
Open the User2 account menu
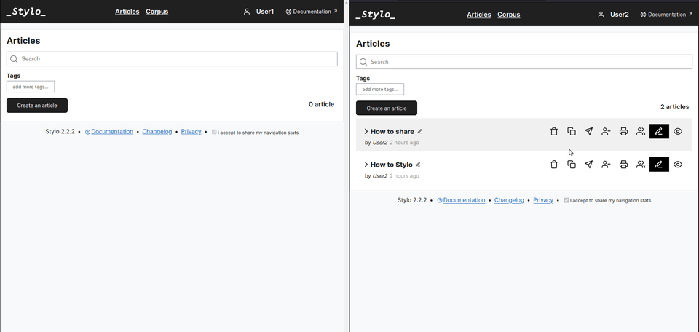coord(612,15)
